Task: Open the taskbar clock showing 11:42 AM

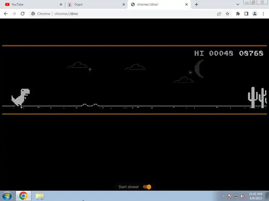Action: pos(256,196)
